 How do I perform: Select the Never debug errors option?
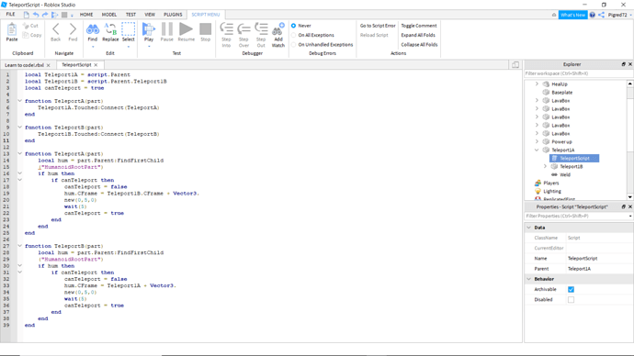[x=293, y=26]
